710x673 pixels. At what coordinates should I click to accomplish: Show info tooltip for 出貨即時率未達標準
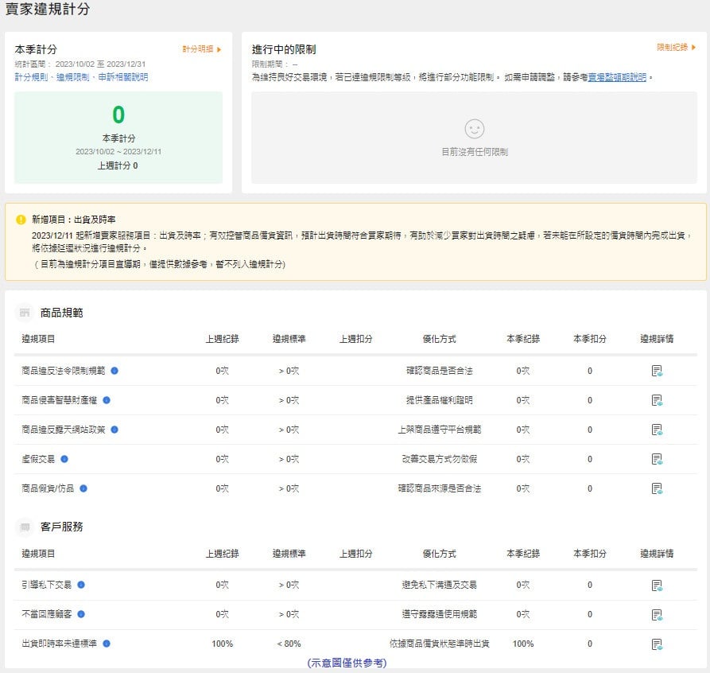point(107,644)
